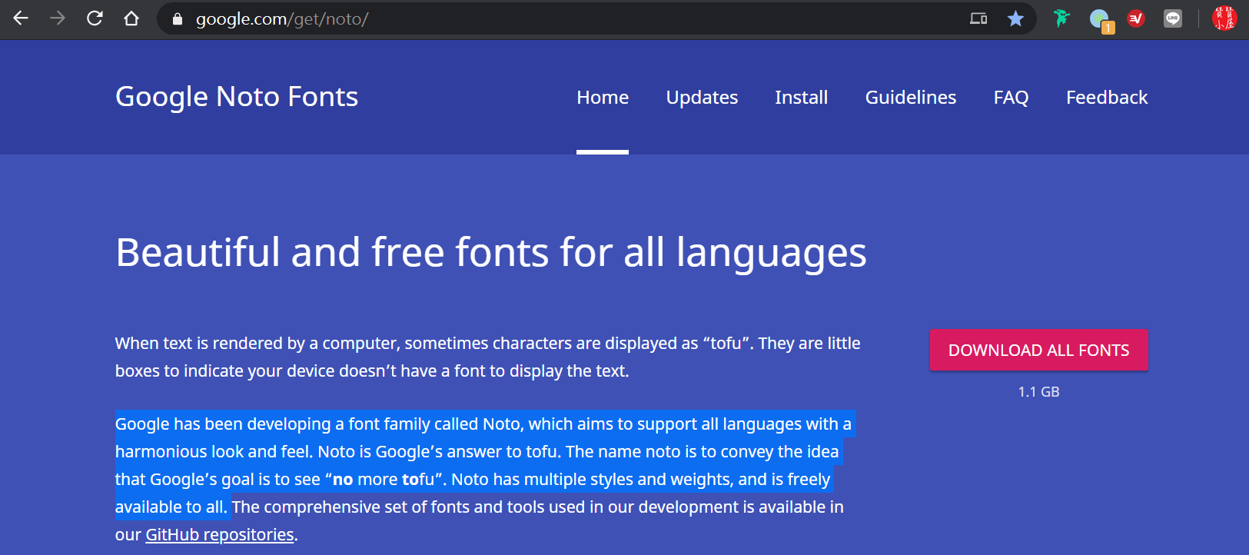Select the Home navigation tab
The height and width of the screenshot is (555, 1249).
pos(603,98)
